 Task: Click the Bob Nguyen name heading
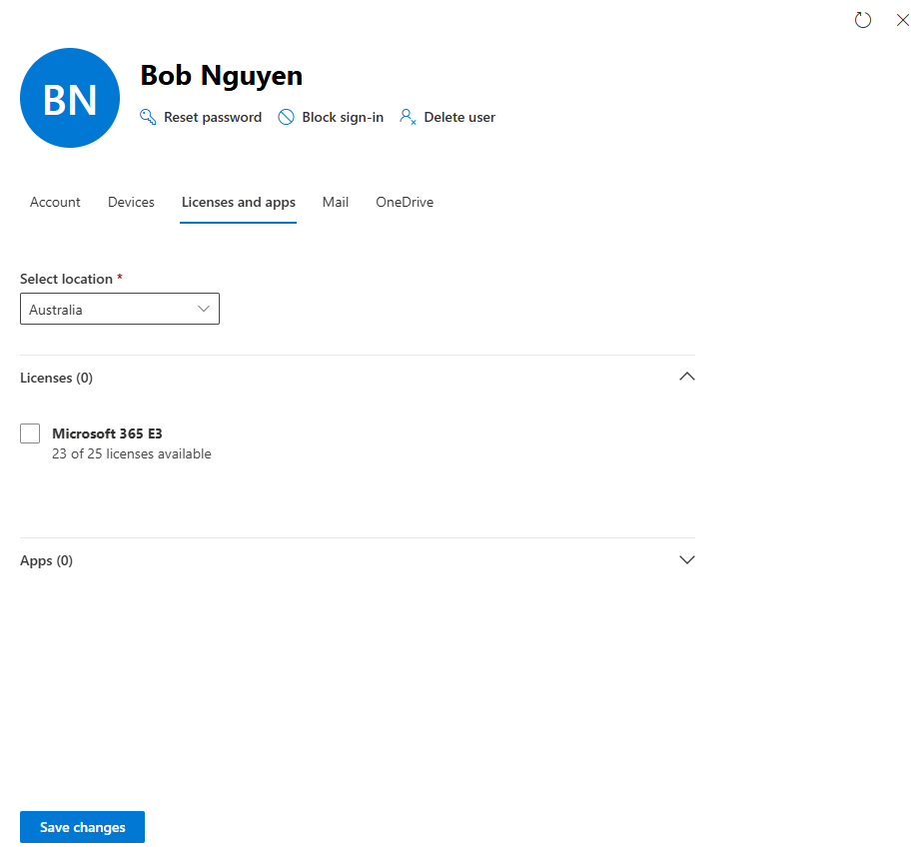222,76
